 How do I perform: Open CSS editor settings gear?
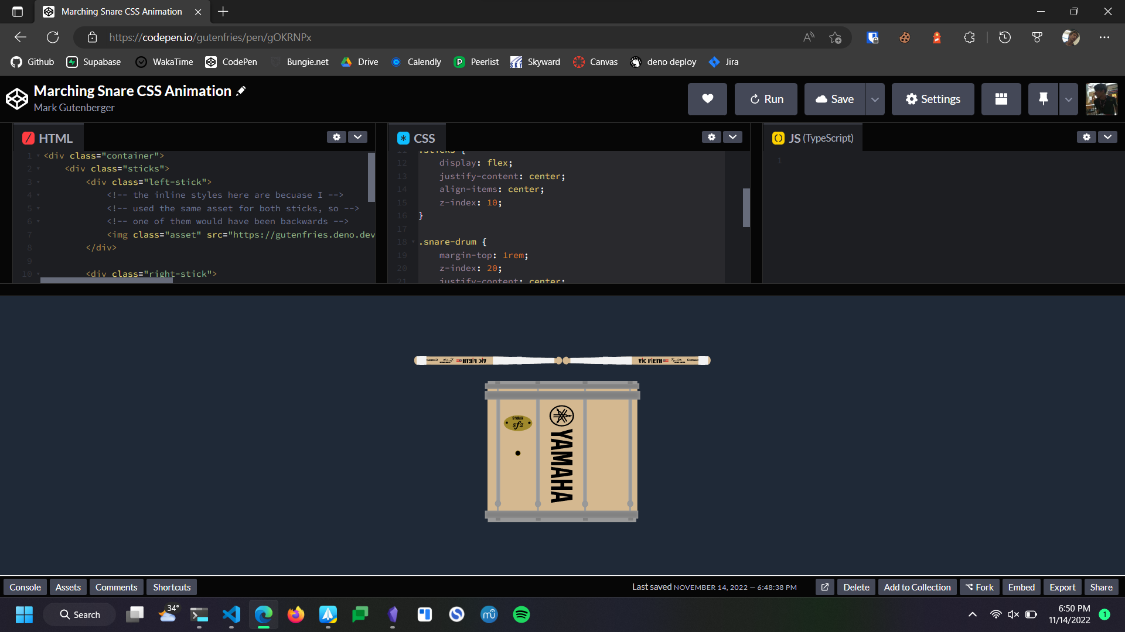click(x=711, y=136)
